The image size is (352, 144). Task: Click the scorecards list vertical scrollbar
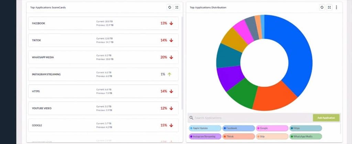point(182,63)
